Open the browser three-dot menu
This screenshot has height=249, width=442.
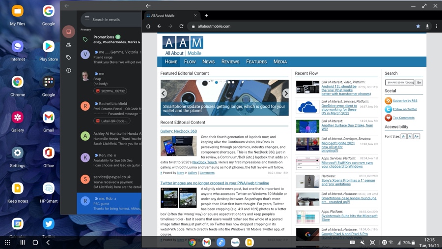(437, 26)
